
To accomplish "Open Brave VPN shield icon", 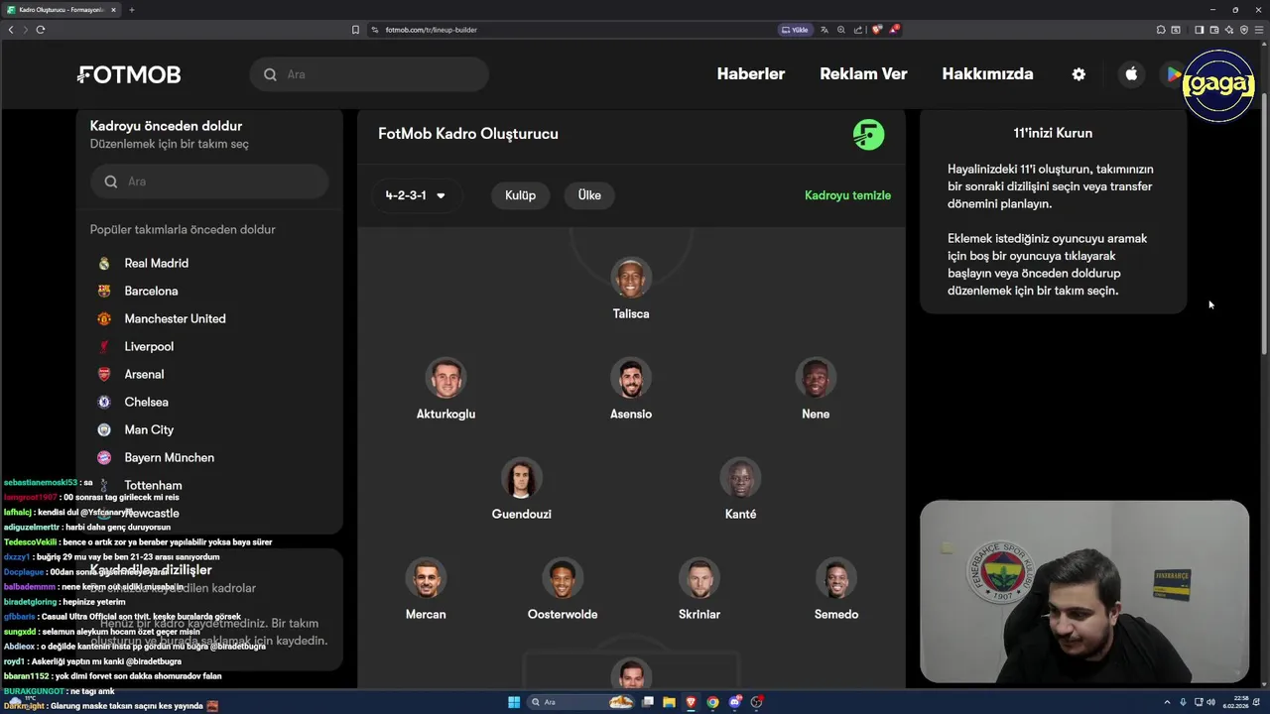I will tap(1244, 30).
